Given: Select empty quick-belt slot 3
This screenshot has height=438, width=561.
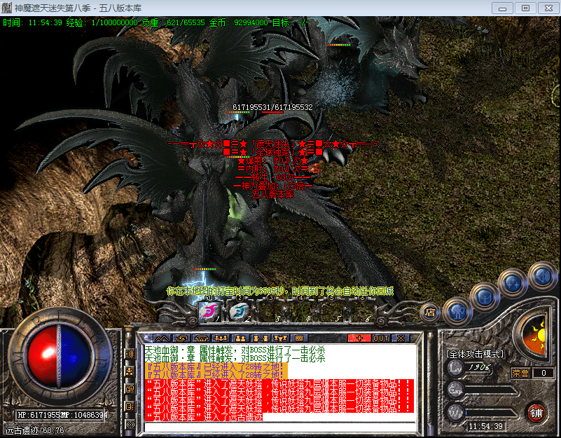Looking at the screenshot, I should (271, 311).
